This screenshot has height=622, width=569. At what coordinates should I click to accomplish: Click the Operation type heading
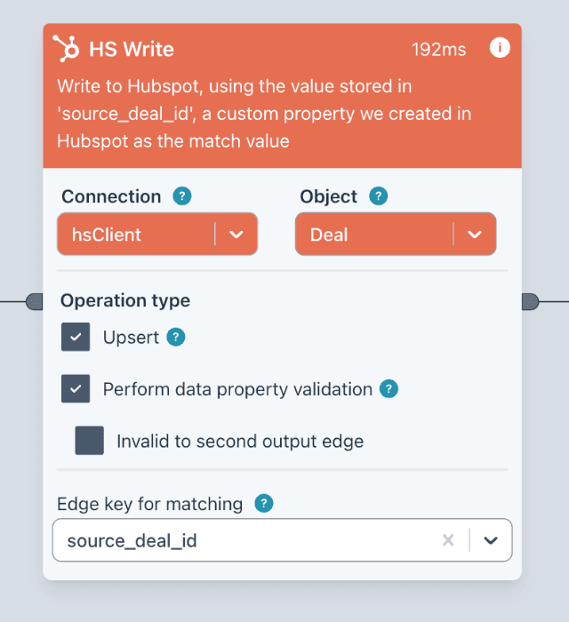125,300
